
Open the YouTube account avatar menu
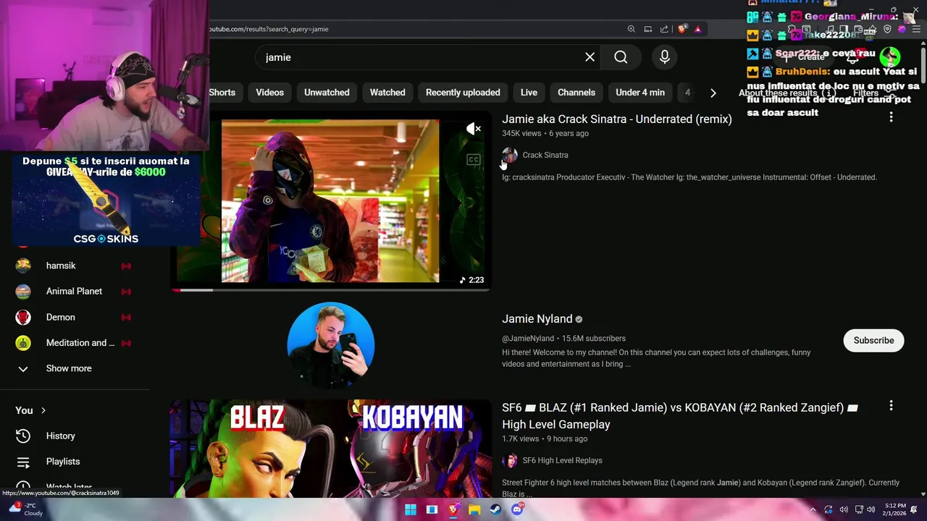point(890,57)
